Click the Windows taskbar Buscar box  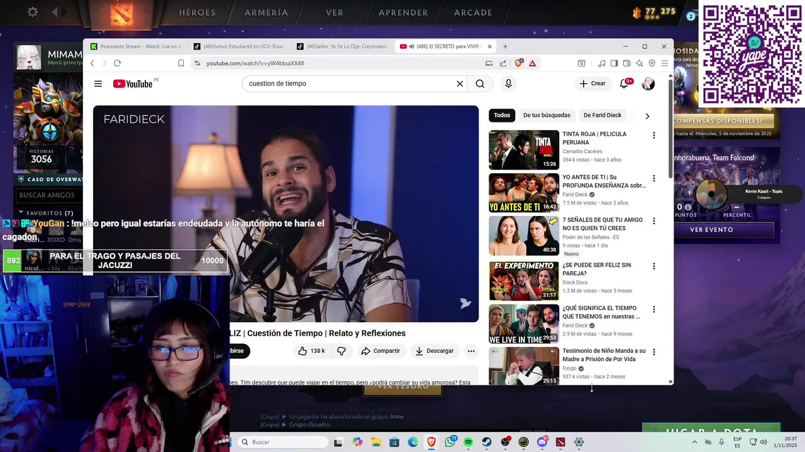click(282, 442)
